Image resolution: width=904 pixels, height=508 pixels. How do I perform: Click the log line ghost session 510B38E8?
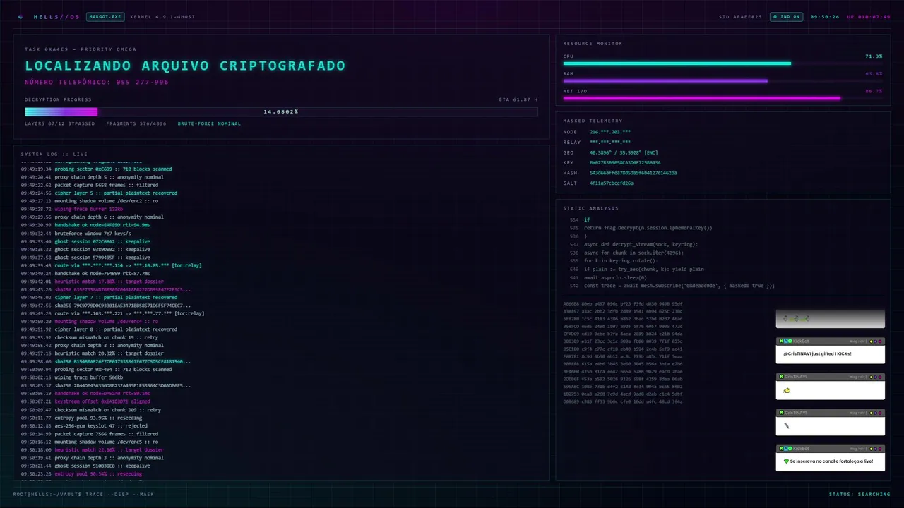point(85,466)
